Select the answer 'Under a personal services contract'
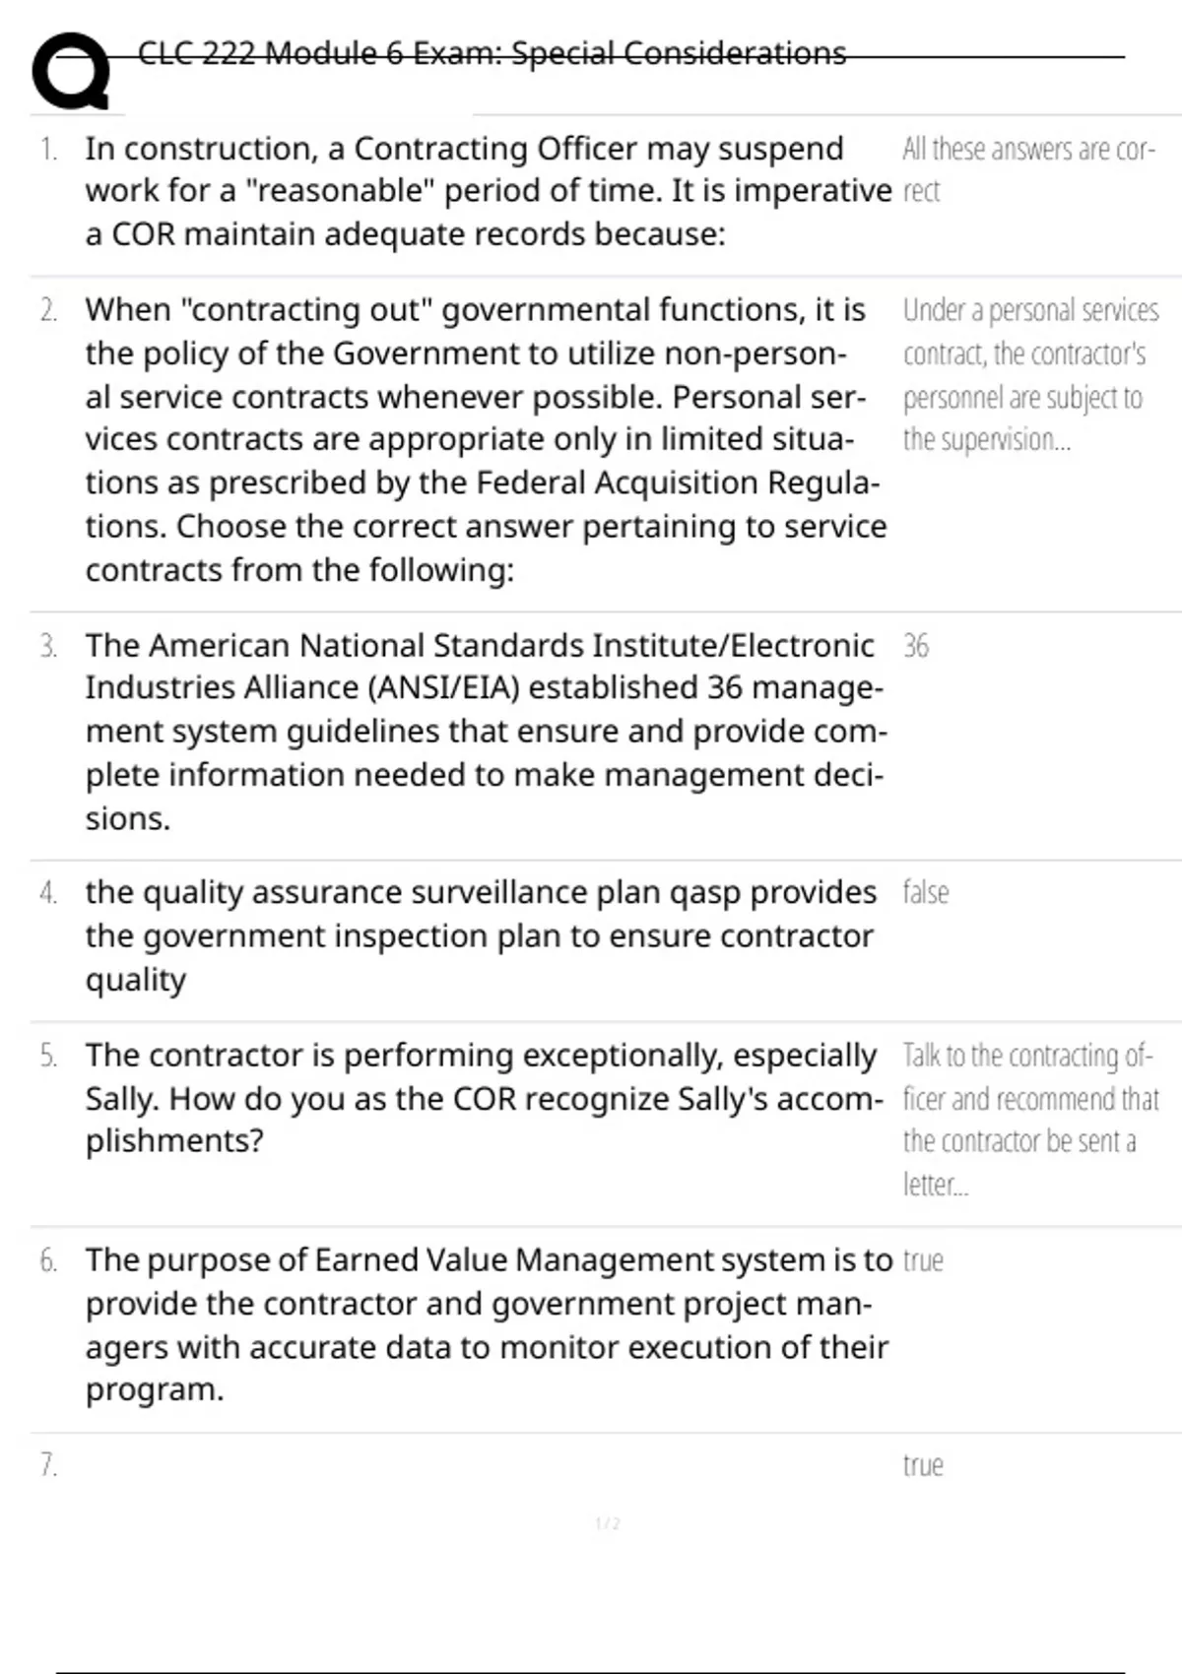This screenshot has width=1182, height=1674. pyautogui.click(x=1030, y=374)
